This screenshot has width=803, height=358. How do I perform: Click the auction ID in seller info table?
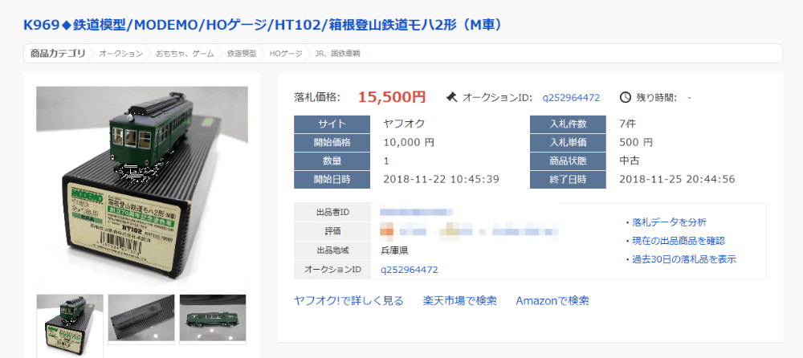[409, 269]
